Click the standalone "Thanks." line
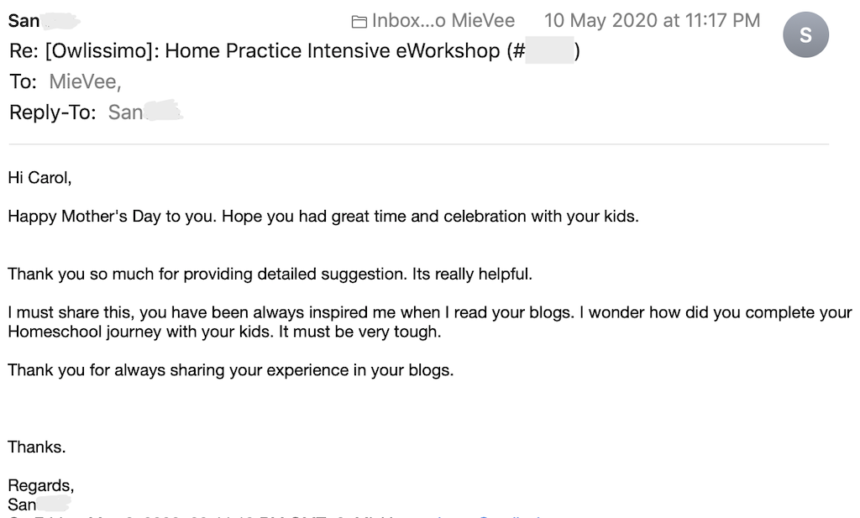Viewport: 860px width, 518px height. (36, 447)
